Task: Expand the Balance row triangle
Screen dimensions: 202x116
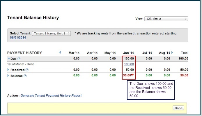Action: pyautogui.click(x=8, y=75)
